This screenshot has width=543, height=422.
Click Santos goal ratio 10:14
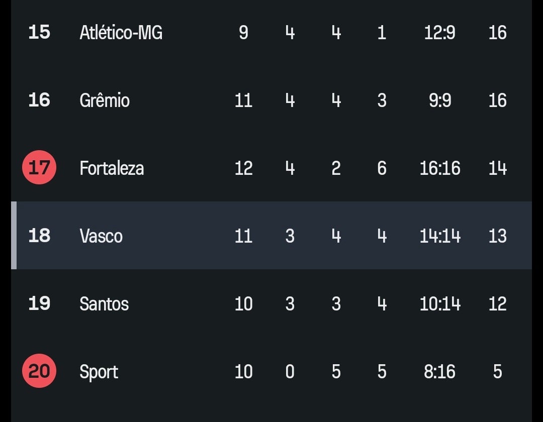[x=440, y=304]
